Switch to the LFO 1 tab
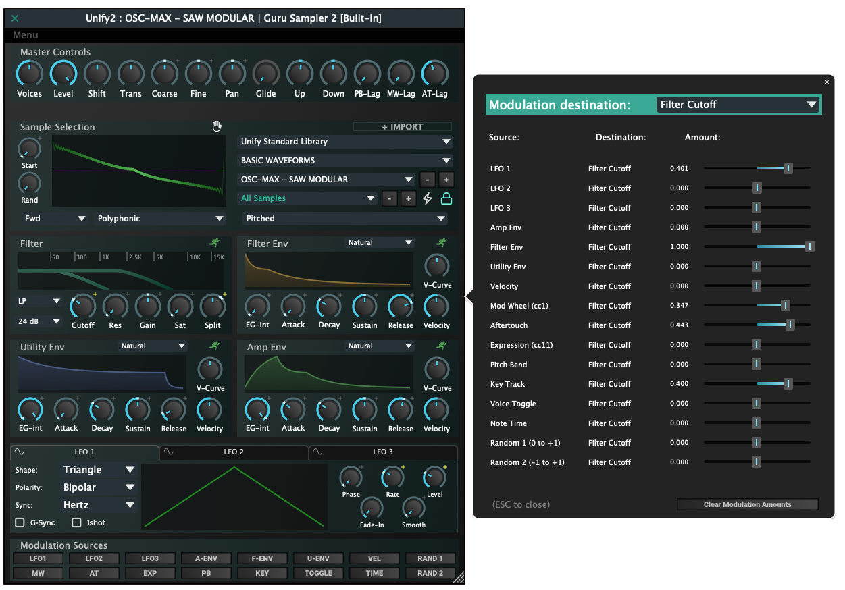Image resolution: width=845 pixels, height=590 pixels. [84, 452]
